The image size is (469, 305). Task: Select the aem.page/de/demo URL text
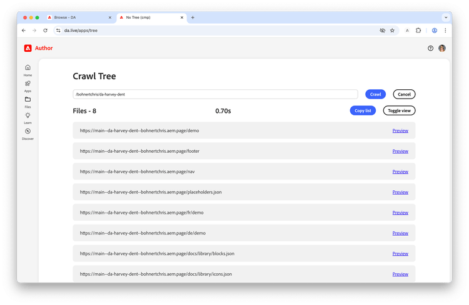click(x=143, y=233)
